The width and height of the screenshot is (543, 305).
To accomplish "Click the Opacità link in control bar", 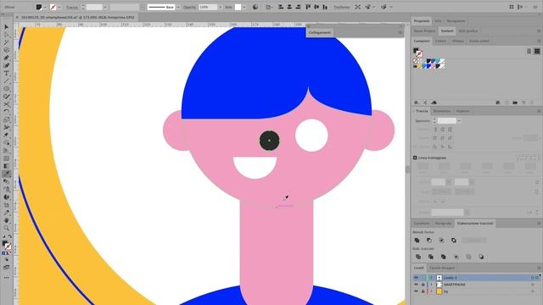I will (x=189, y=7).
